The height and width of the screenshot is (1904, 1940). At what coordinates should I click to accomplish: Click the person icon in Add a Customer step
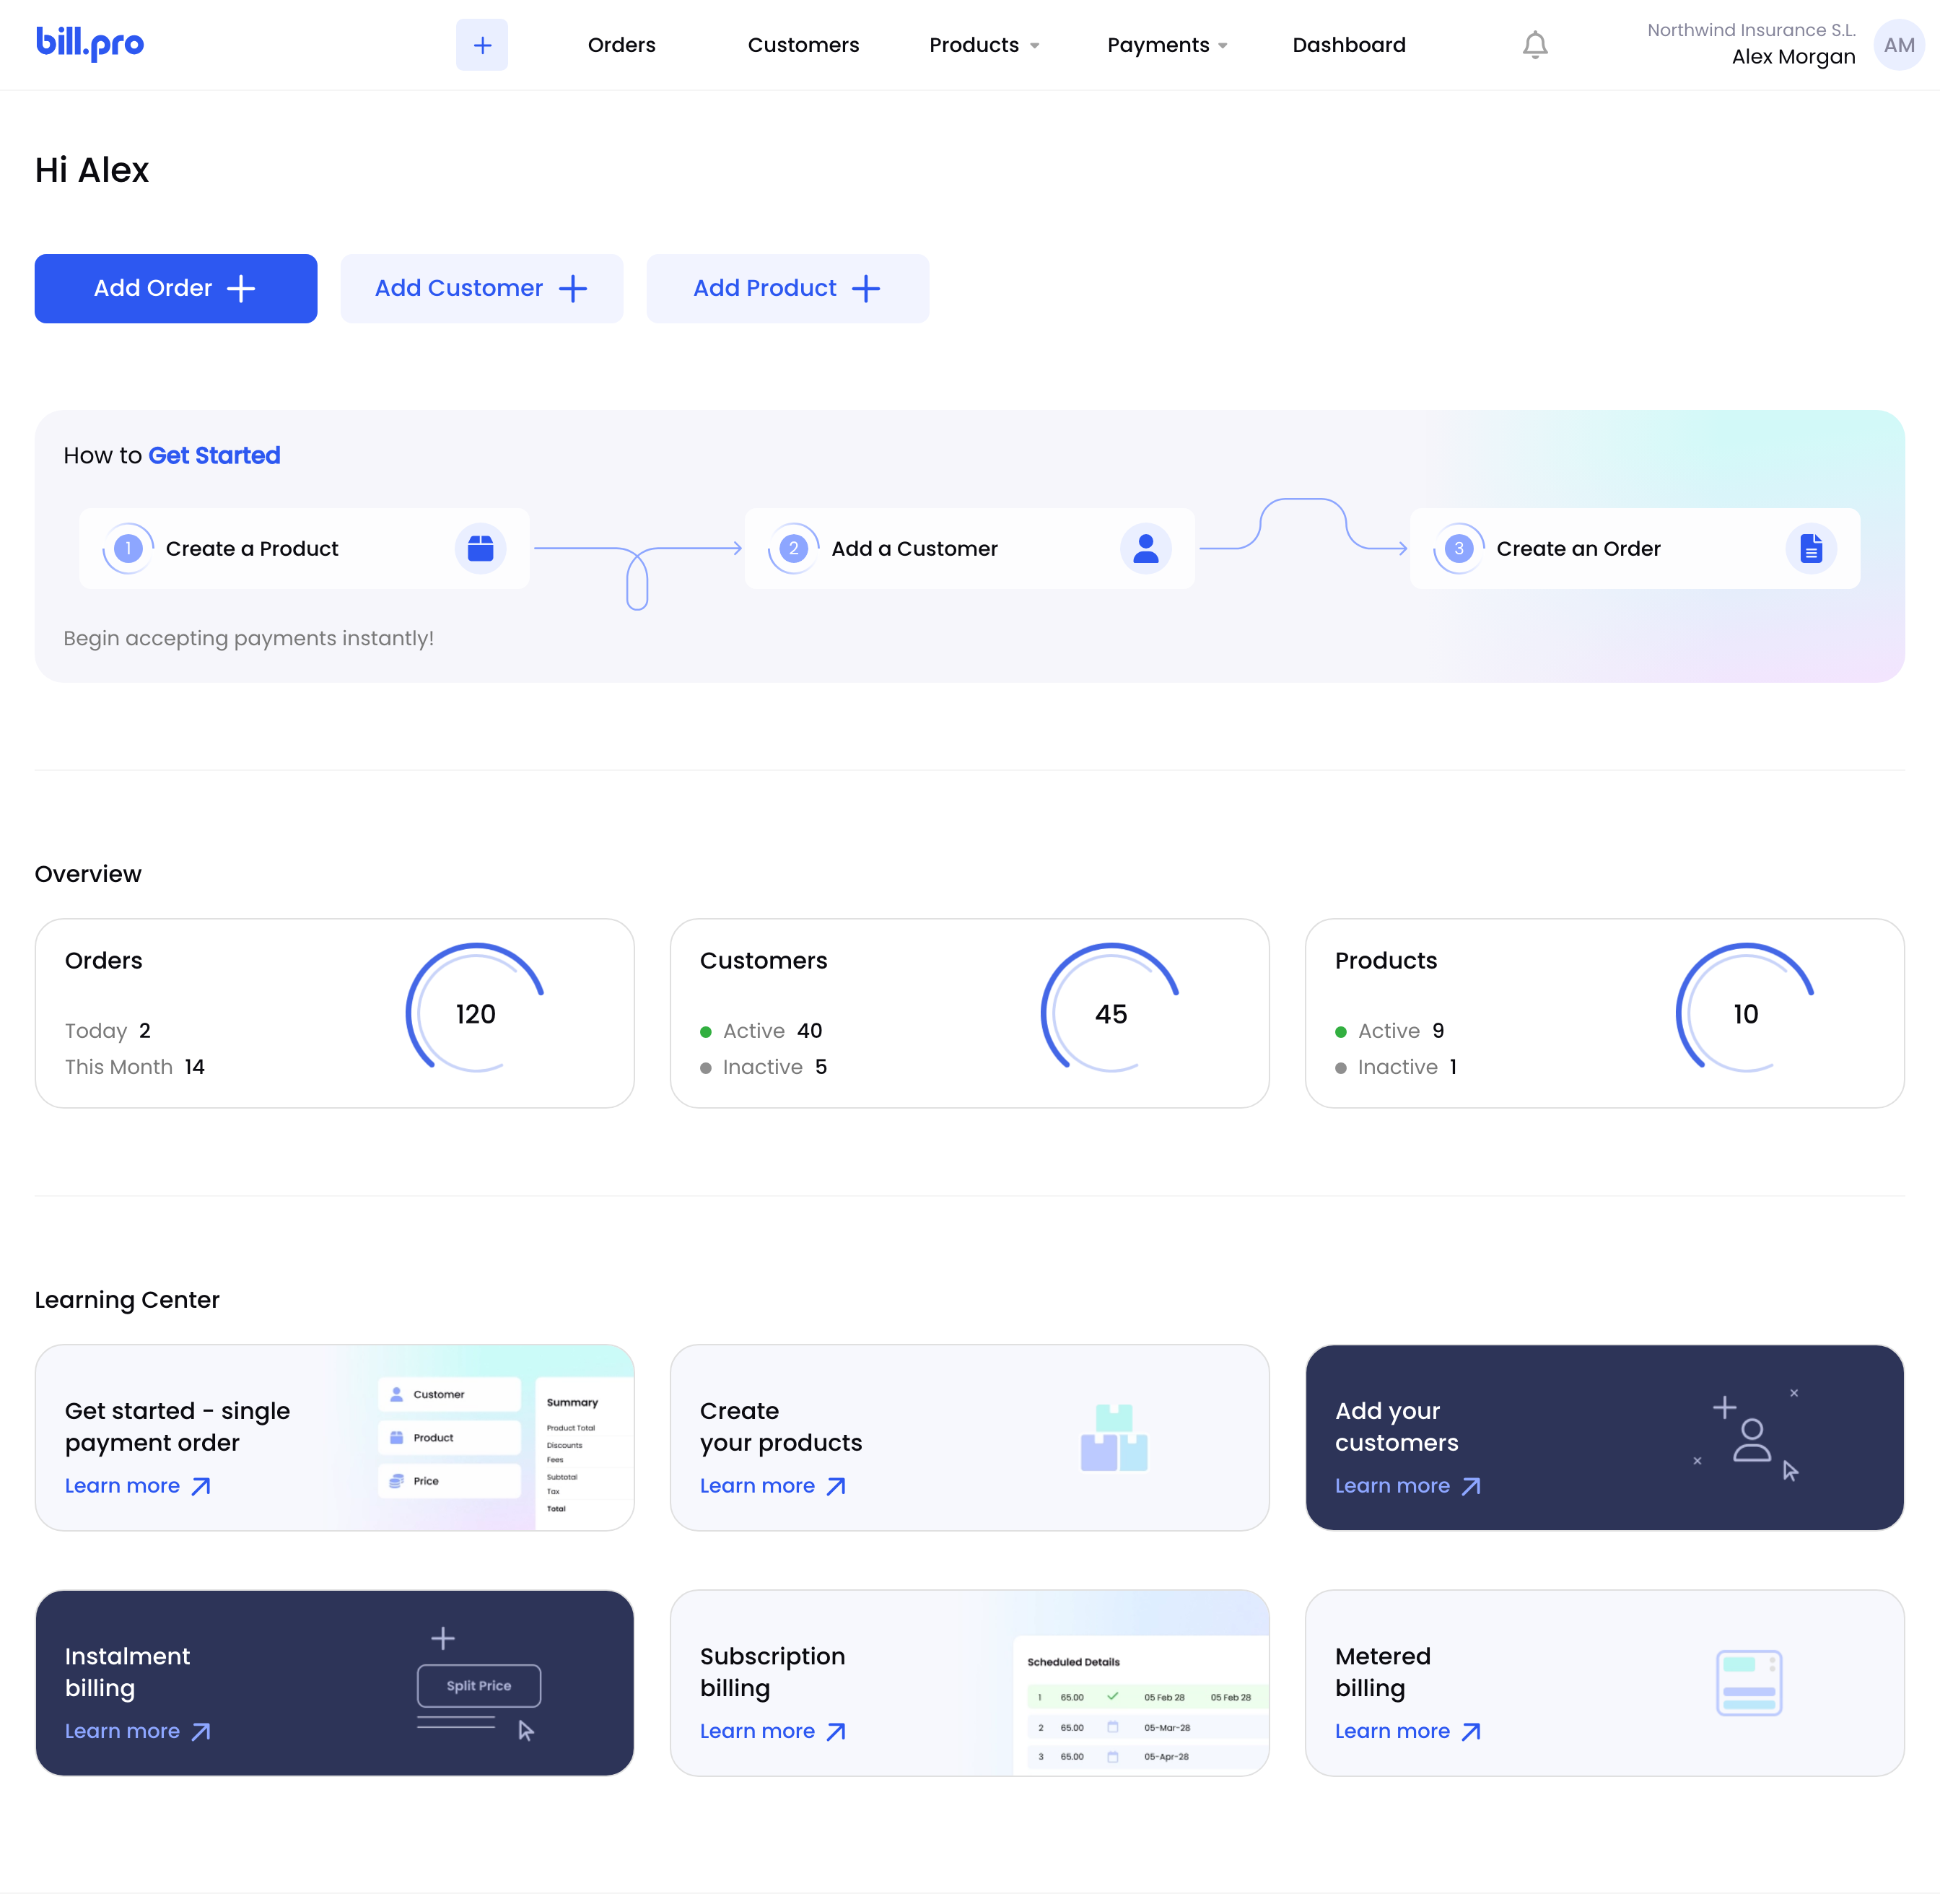(x=1146, y=548)
